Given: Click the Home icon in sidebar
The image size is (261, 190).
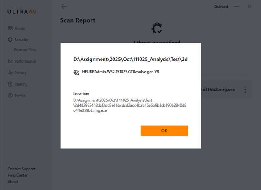Looking at the screenshot, I should [x=10, y=28].
